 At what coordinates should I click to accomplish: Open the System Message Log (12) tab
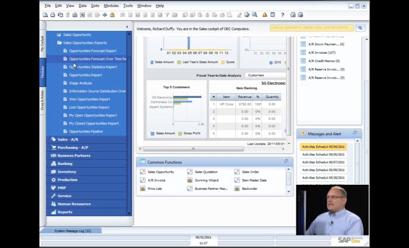click(x=73, y=231)
